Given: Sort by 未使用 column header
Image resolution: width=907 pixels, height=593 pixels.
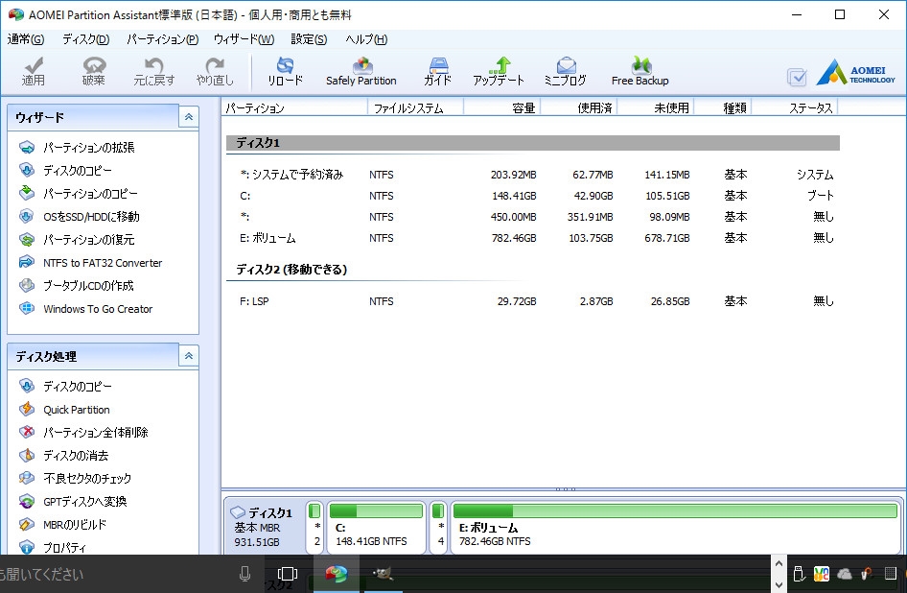Looking at the screenshot, I should point(656,107).
